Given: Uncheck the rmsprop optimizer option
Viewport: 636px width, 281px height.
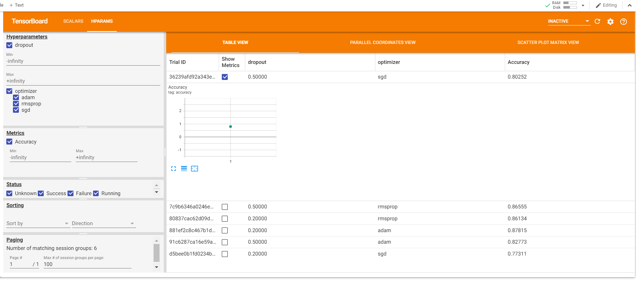Looking at the screenshot, I should [16, 104].
